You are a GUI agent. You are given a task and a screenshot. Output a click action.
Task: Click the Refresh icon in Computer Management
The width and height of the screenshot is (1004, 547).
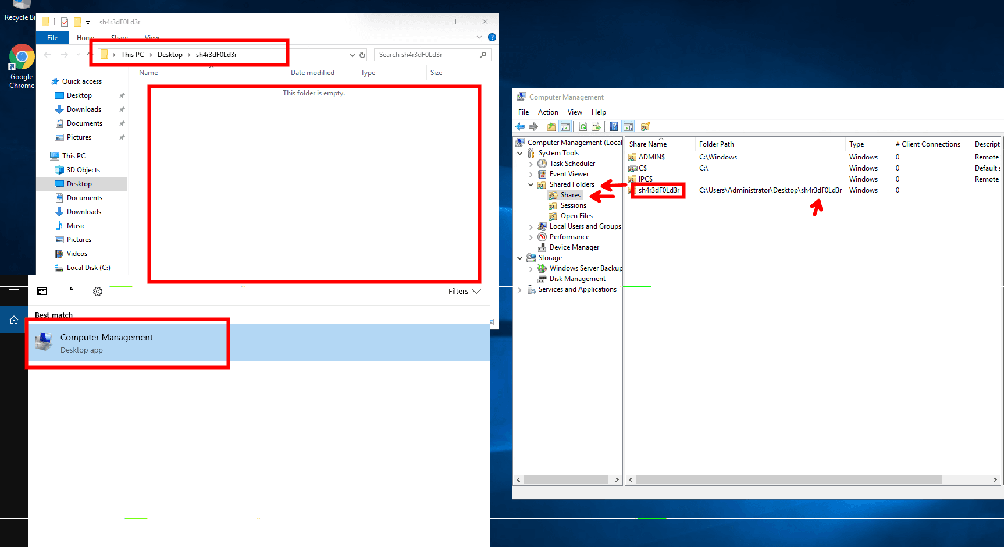click(583, 127)
